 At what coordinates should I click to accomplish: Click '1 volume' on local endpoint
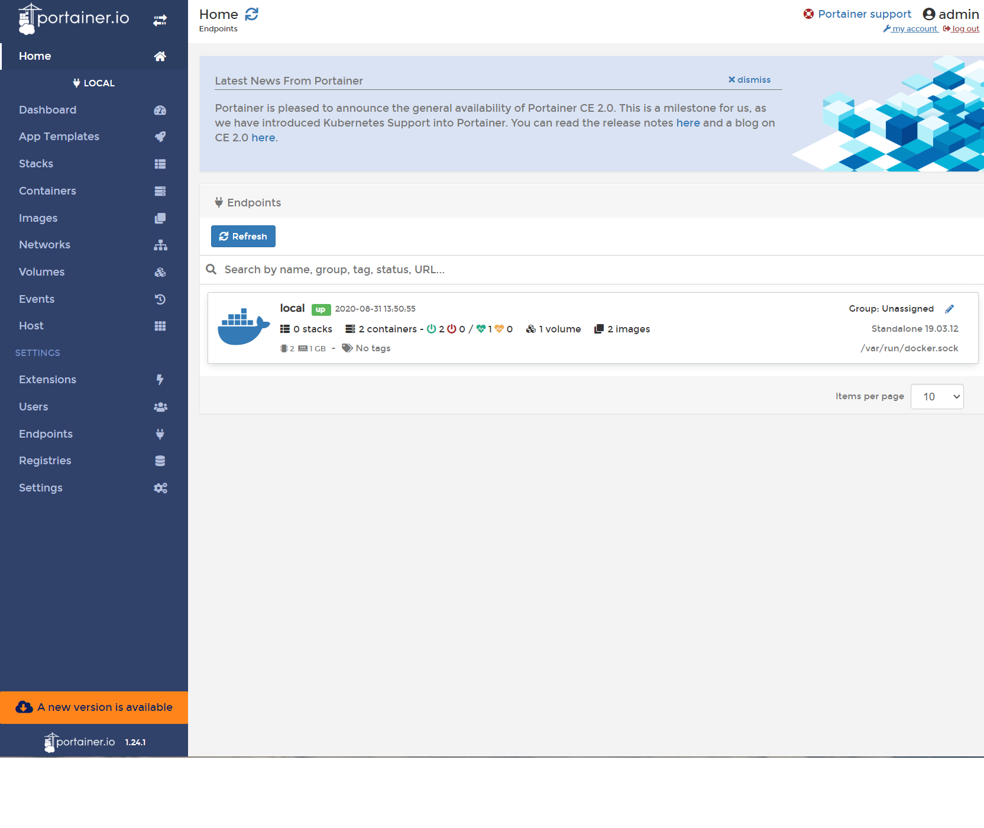coord(553,329)
